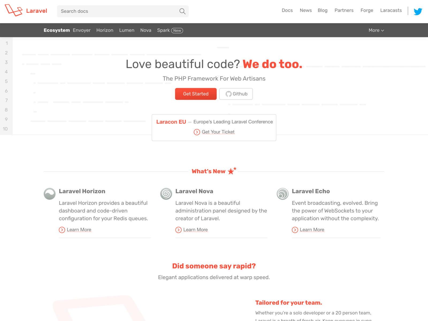Click the Laravel Horizon heading
The height and width of the screenshot is (321, 428).
[x=82, y=191]
